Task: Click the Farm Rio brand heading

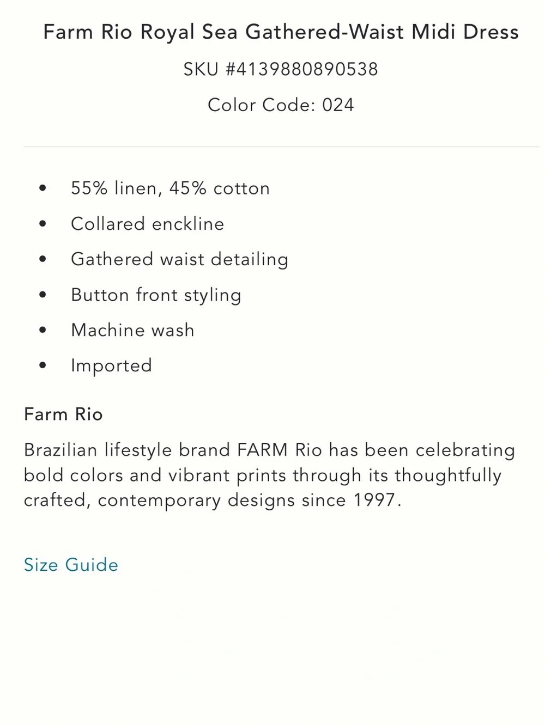Action: 63,414
